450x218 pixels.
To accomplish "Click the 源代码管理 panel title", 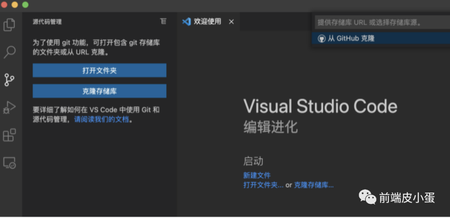I will click(x=47, y=22).
